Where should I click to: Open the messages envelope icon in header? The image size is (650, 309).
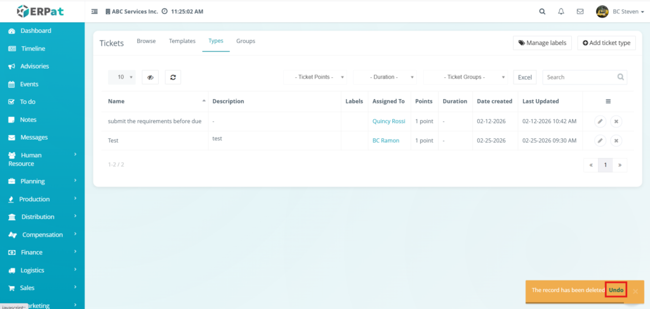pos(580,11)
